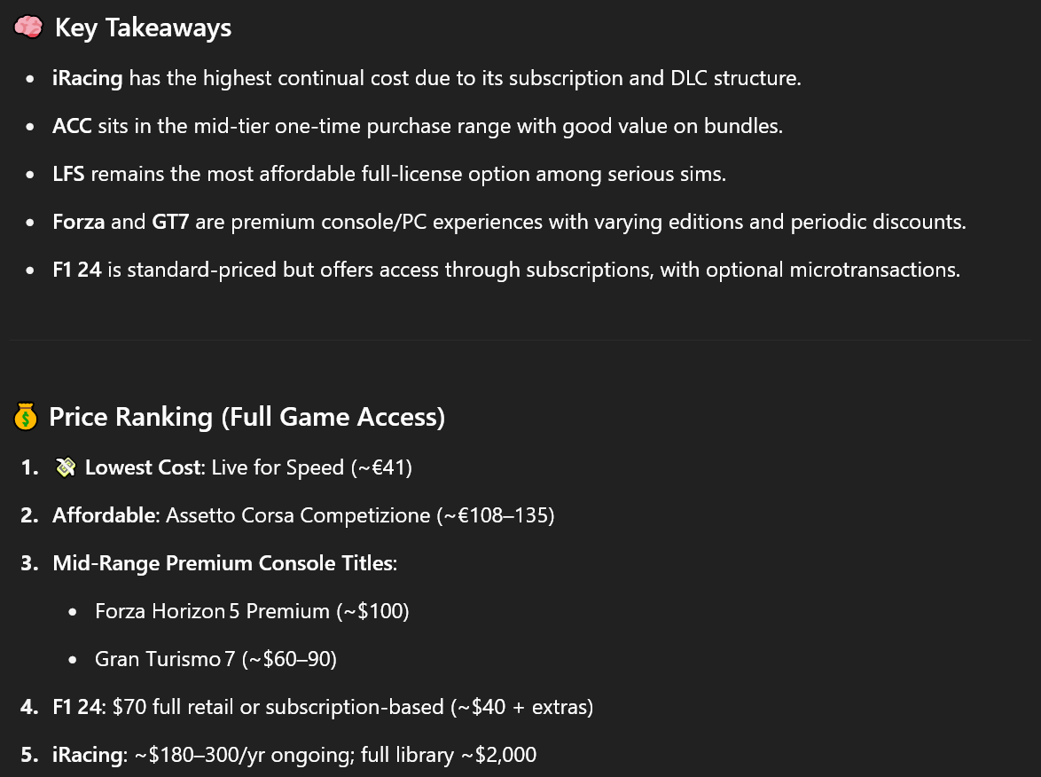Viewport: 1041px width, 777px height.
Task: Click the flying money emoji near Lowest Cost
Action: point(64,467)
